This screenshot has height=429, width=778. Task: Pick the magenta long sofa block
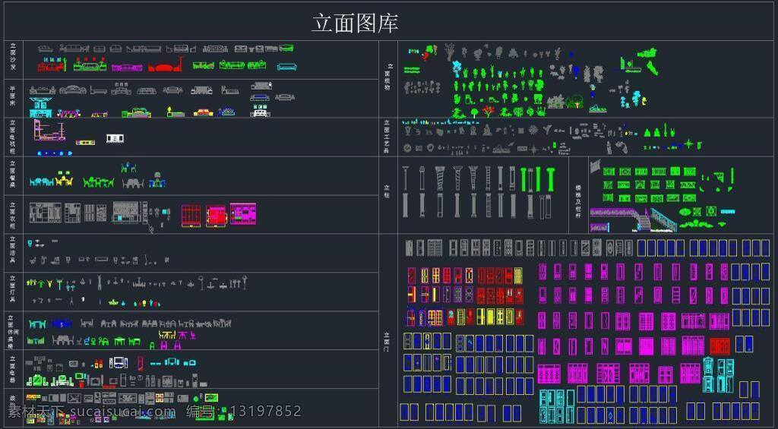click(127, 68)
